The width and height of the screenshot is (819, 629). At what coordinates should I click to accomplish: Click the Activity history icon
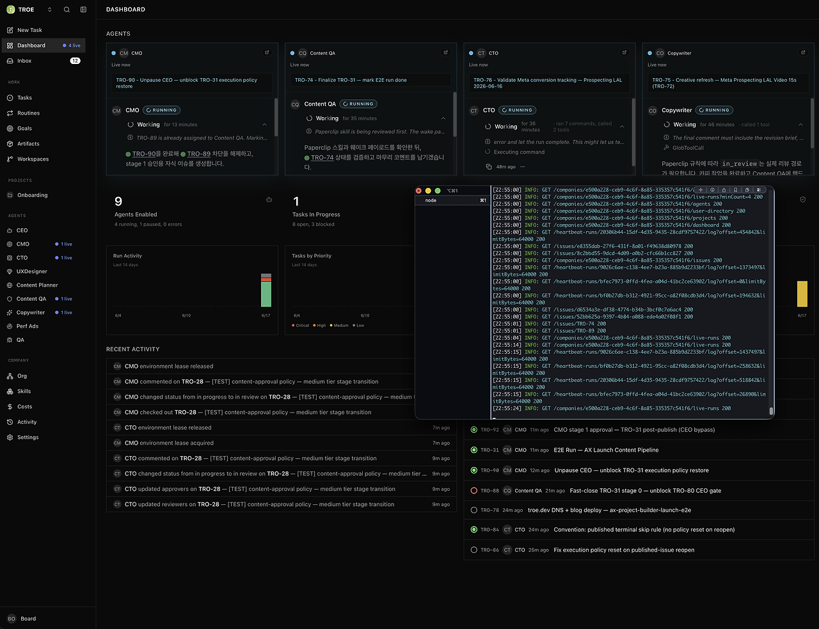click(10, 422)
